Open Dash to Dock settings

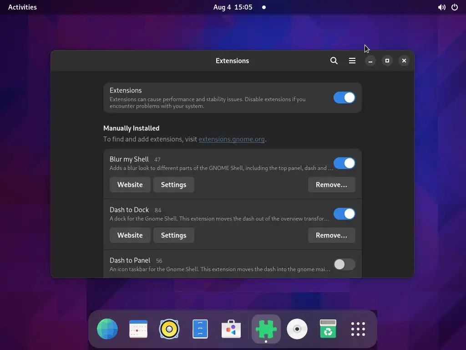(x=173, y=236)
